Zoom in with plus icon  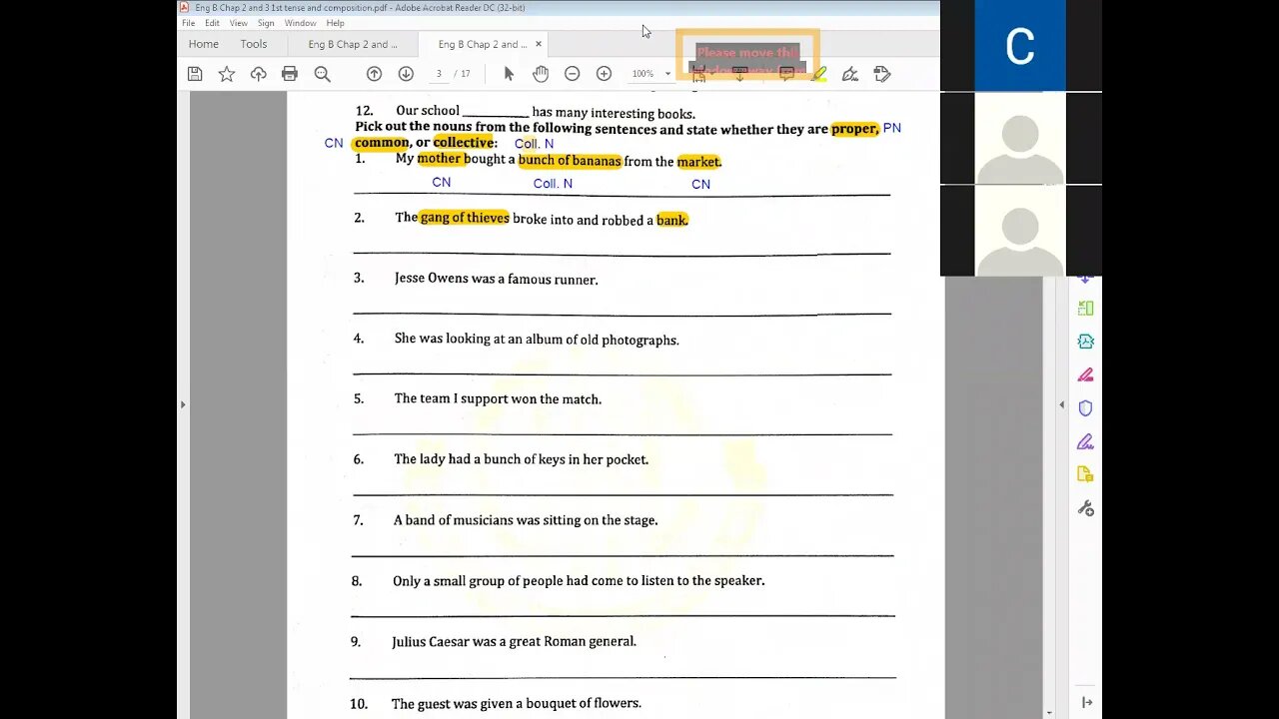(604, 74)
